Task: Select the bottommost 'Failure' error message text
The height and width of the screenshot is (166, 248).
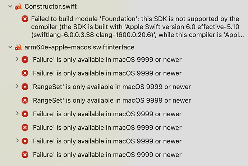Action: (106, 155)
